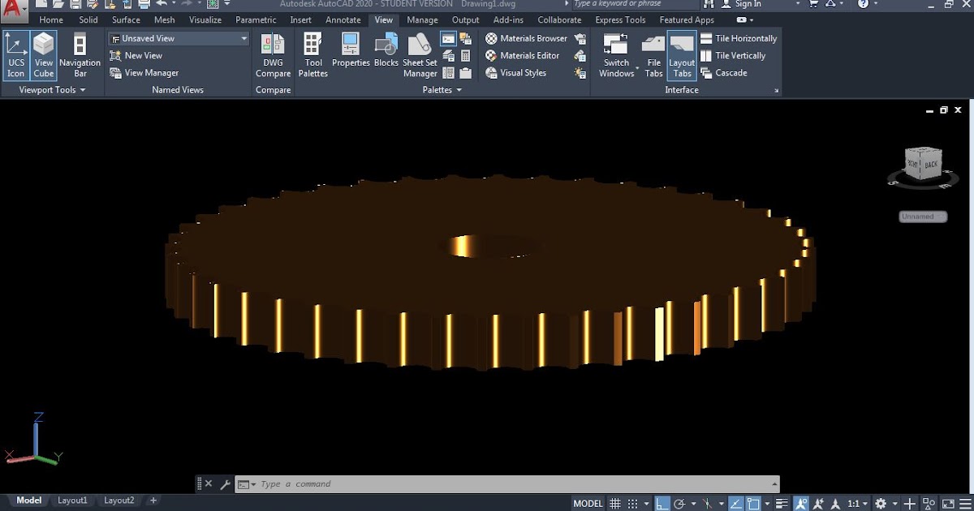Launch the Sheet Set Manager

[420, 54]
